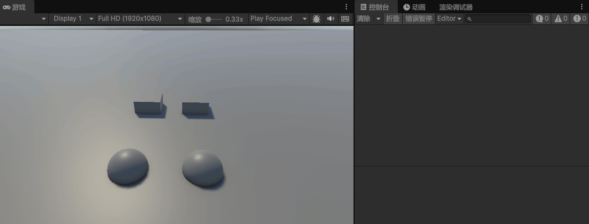Switch to the 控制台 (Console) tab
Image resolution: width=589 pixels, height=224 pixels.
[376, 7]
